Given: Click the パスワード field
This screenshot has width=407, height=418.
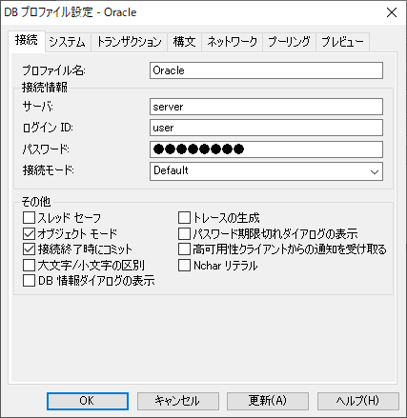Looking at the screenshot, I should tap(266, 149).
